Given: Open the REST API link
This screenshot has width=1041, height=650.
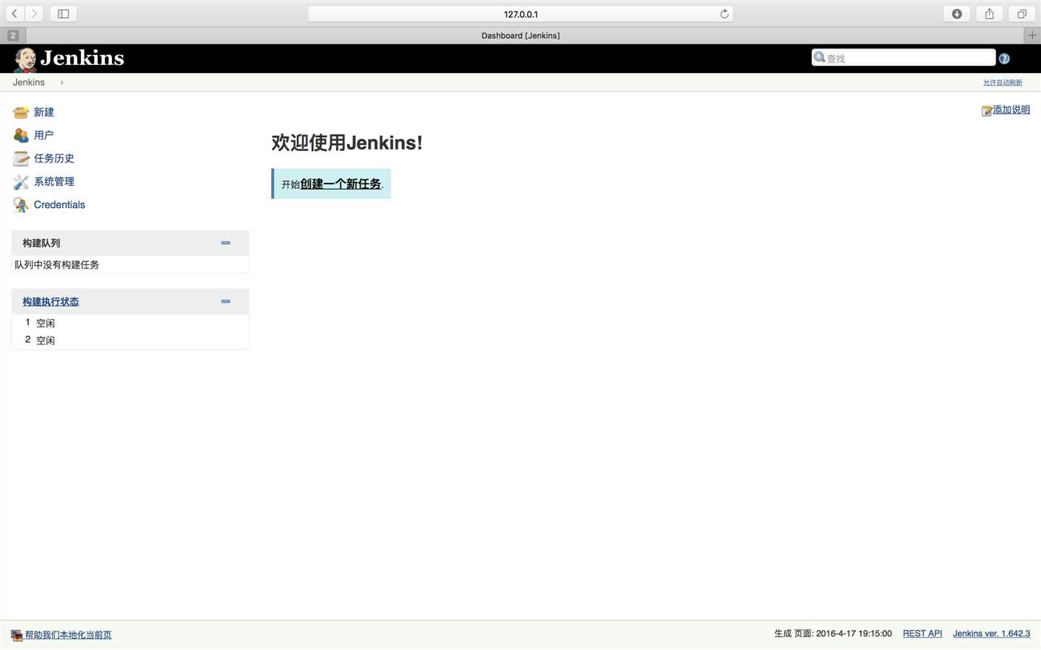Looking at the screenshot, I should click(x=922, y=634).
